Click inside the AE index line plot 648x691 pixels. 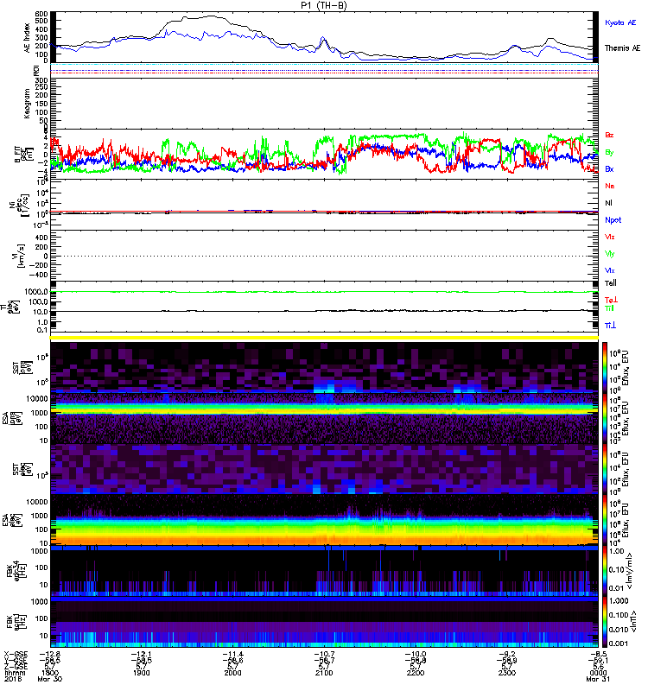[x=324, y=37]
